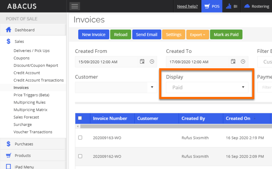The height and width of the screenshot is (169, 272).
Task: Open BI bar chart icon
Action: point(229,6)
